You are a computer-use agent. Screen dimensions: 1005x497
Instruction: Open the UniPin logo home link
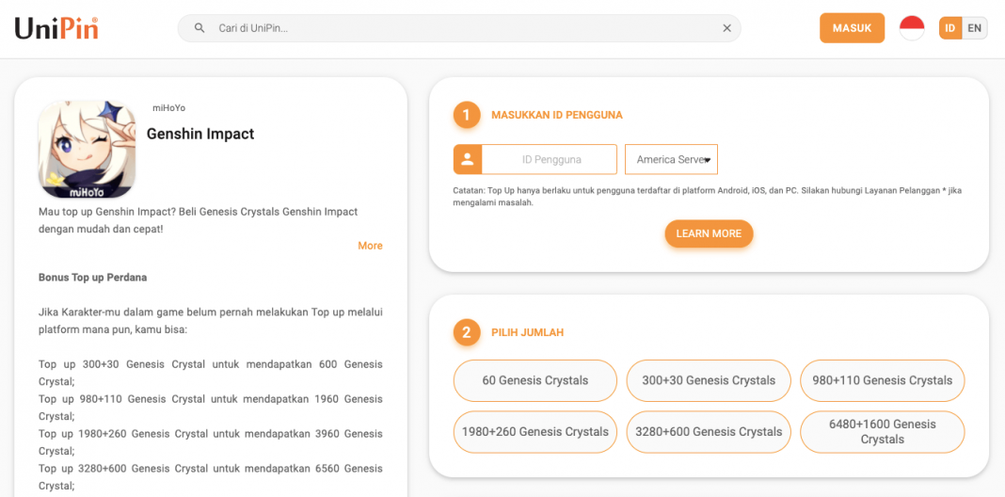click(56, 28)
